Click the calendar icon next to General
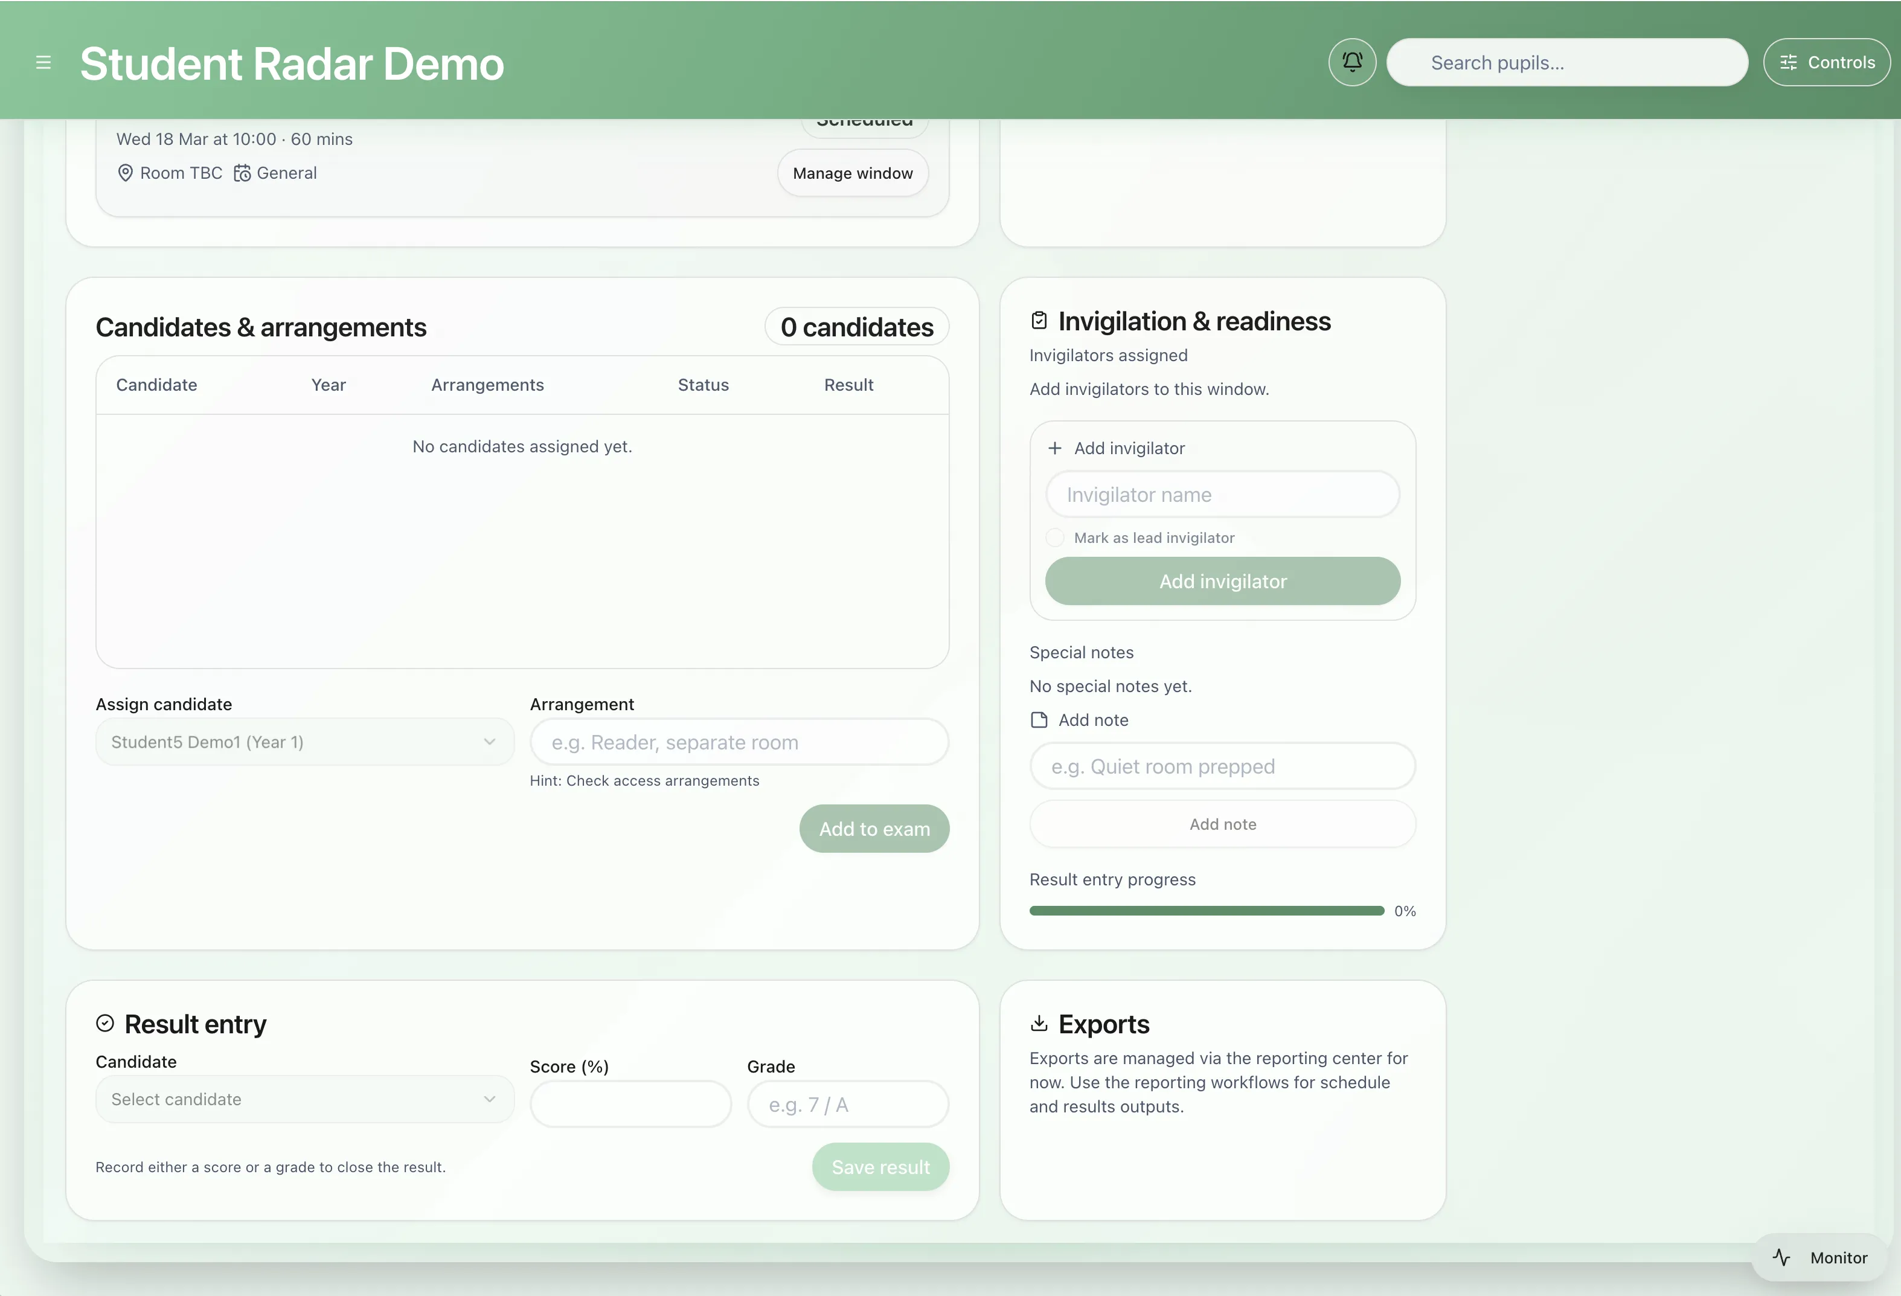The width and height of the screenshot is (1901, 1296). tap(242, 173)
